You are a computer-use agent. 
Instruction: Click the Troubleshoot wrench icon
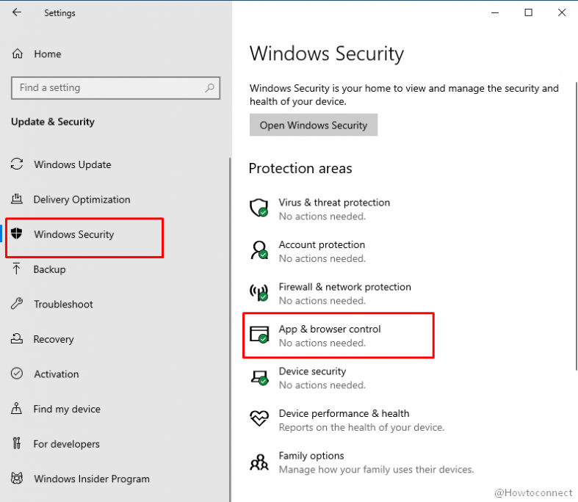(x=17, y=304)
